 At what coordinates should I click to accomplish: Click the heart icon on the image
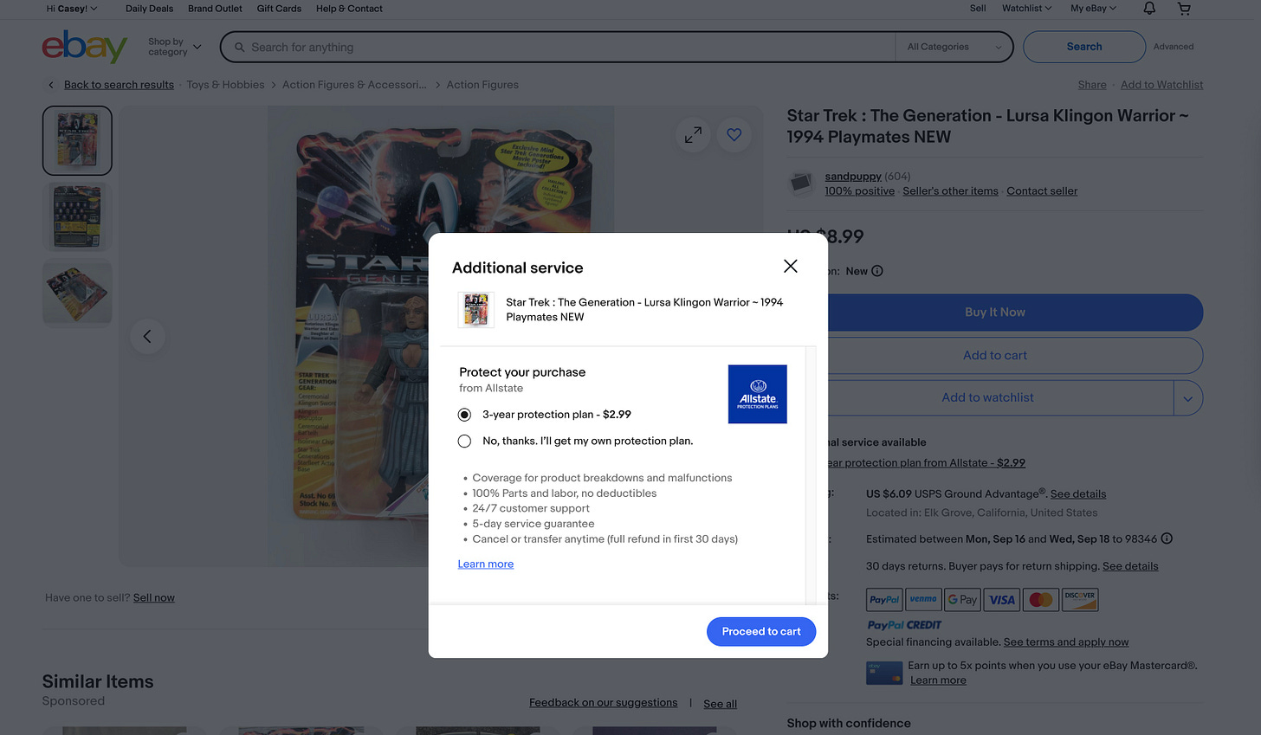coord(734,135)
